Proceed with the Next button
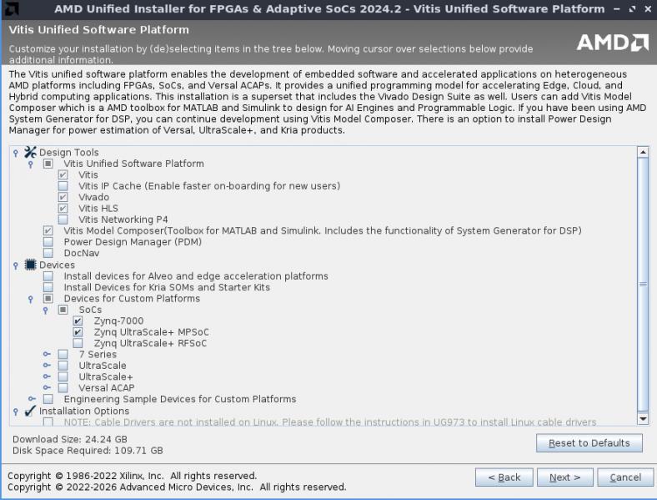Screen dimensions: 657x500 pyautogui.click(x=564, y=477)
